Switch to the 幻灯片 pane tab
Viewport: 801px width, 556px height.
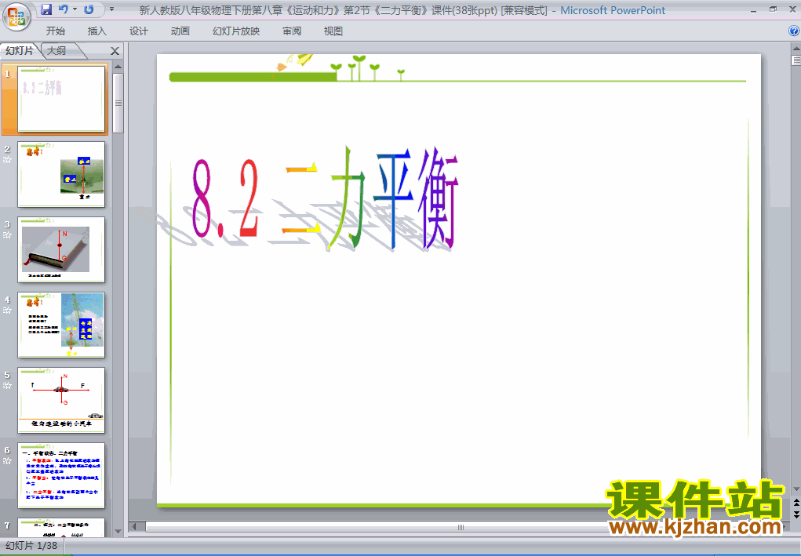20,50
